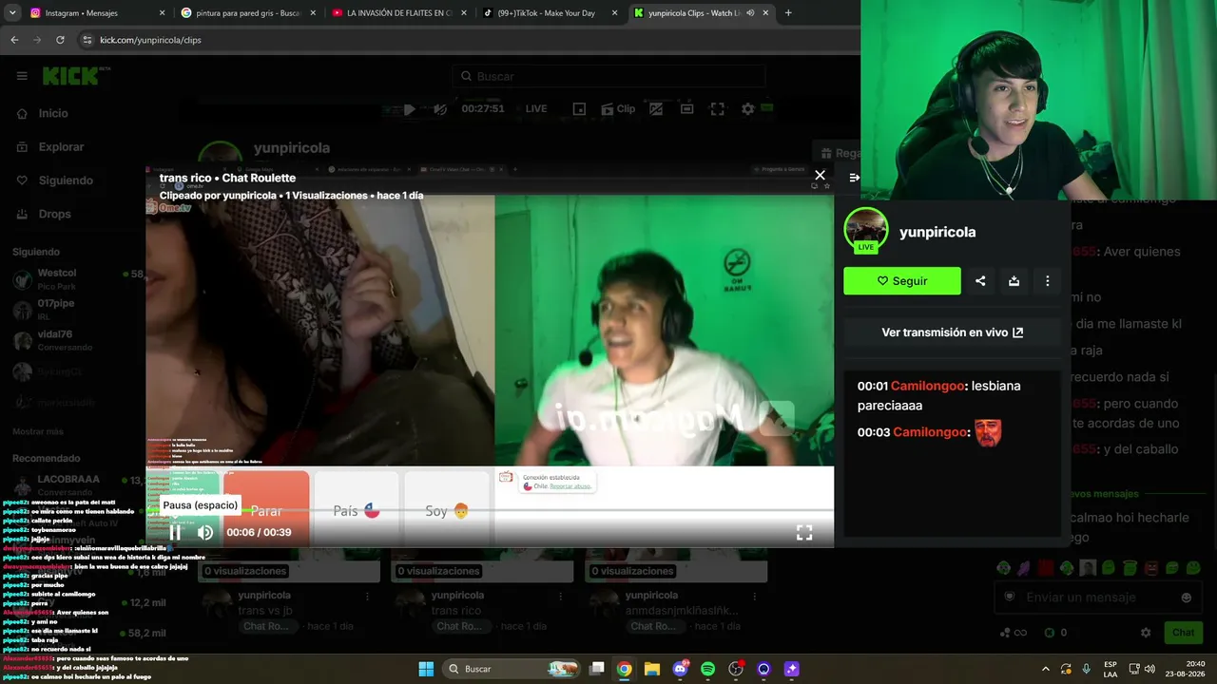Image resolution: width=1217 pixels, height=684 pixels.
Task: Create a clip with the Clip button
Action: pyautogui.click(x=618, y=109)
